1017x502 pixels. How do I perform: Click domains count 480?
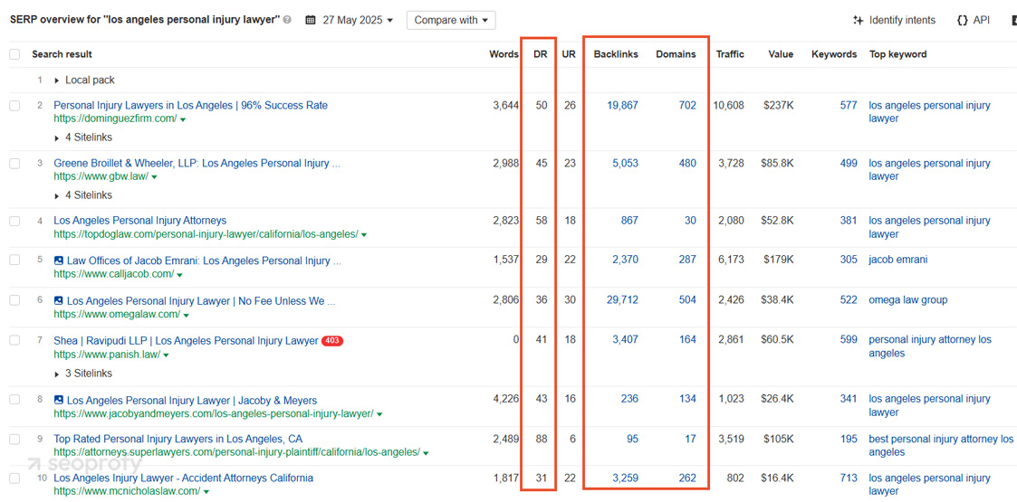coord(687,164)
